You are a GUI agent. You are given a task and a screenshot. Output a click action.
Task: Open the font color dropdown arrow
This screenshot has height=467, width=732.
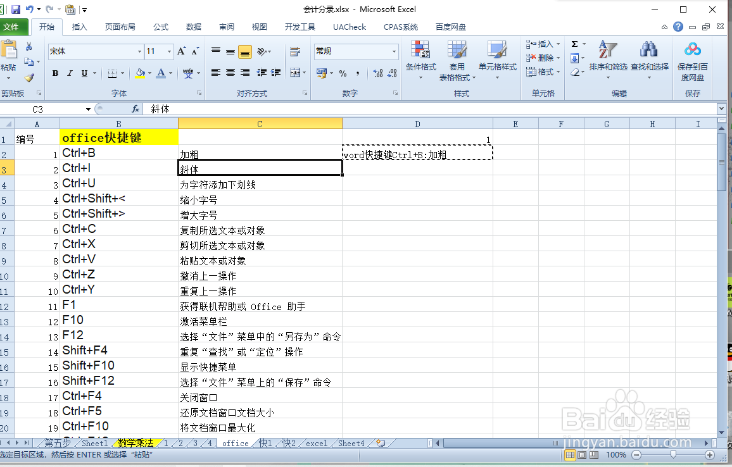pos(171,73)
